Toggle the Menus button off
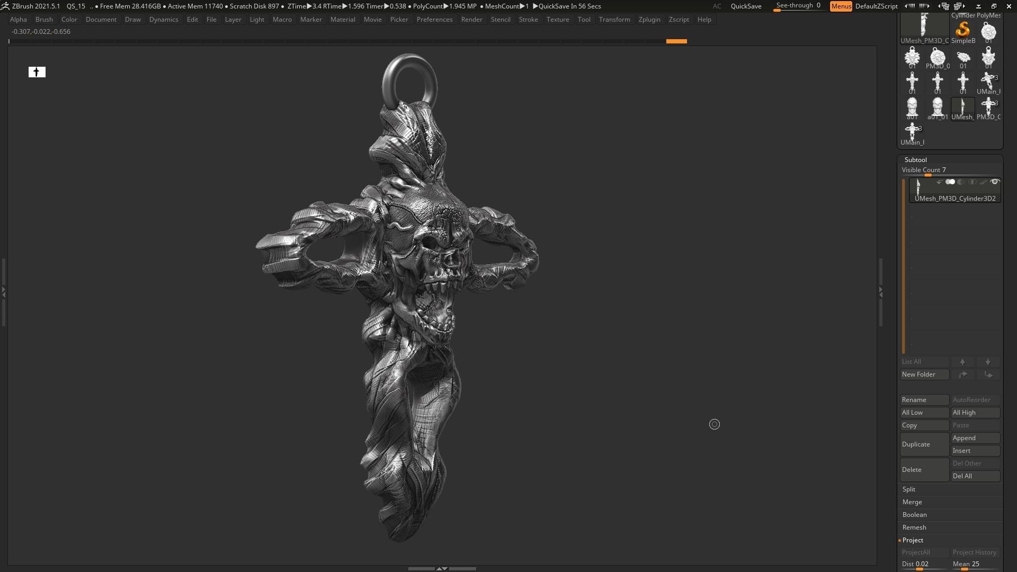 (841, 6)
